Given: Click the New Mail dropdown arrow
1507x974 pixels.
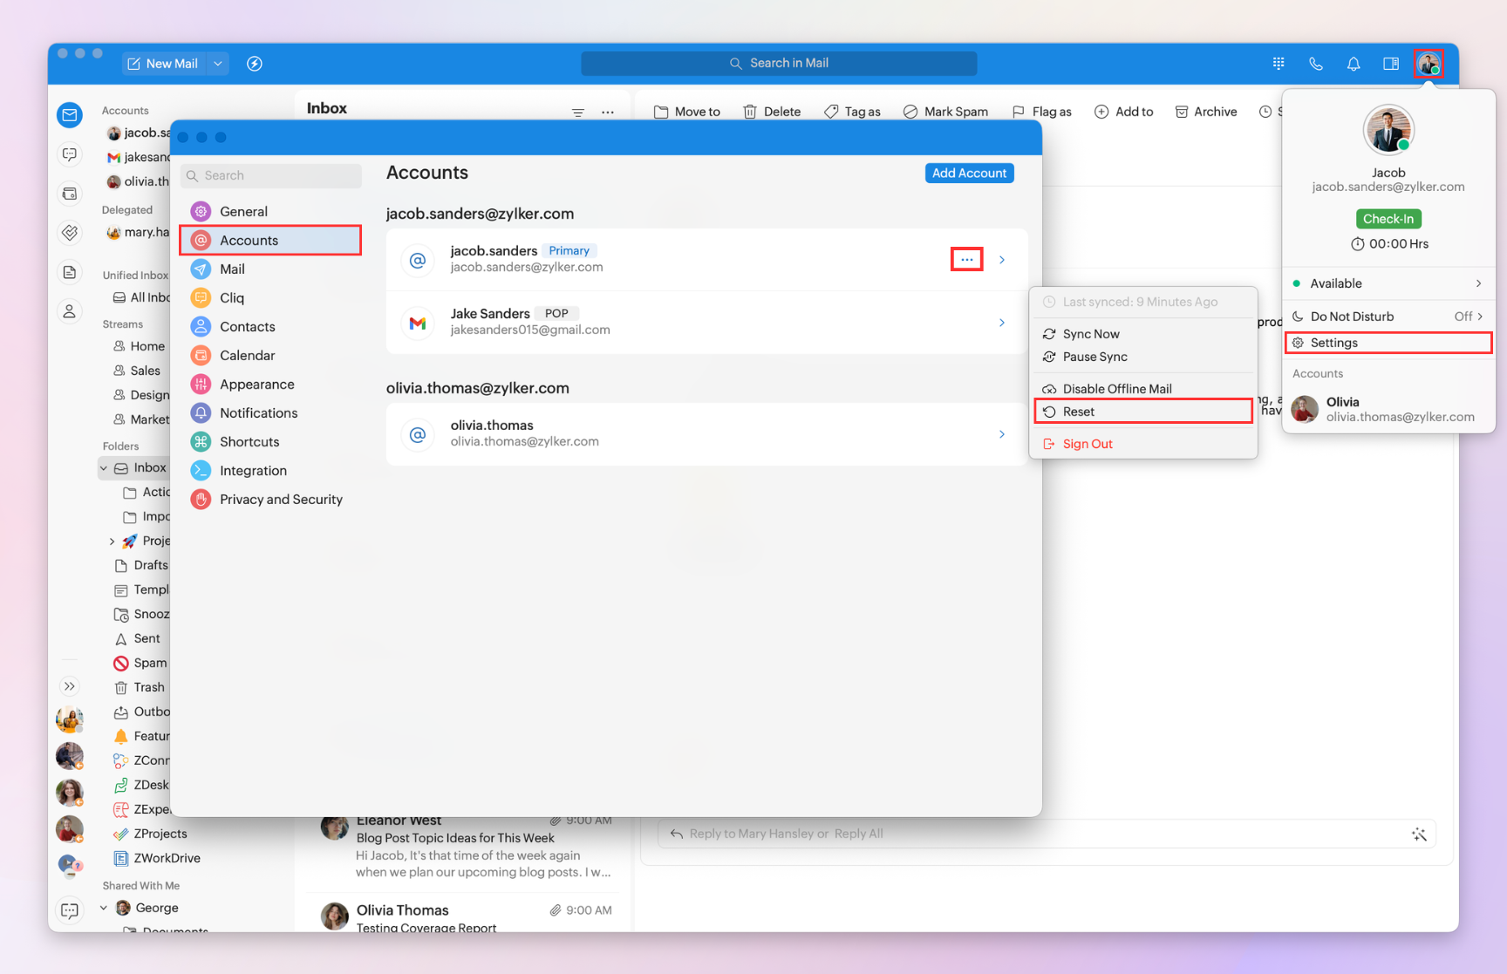Looking at the screenshot, I should point(218,64).
